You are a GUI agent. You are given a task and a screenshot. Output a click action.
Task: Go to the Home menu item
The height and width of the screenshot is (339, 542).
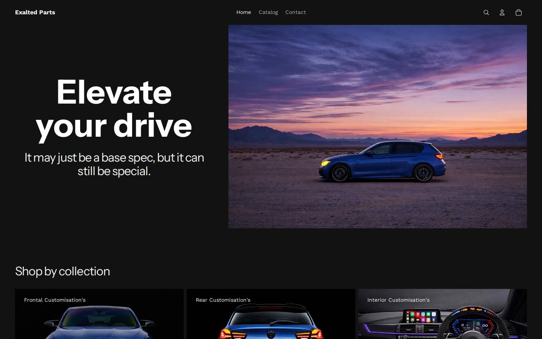[x=244, y=12]
